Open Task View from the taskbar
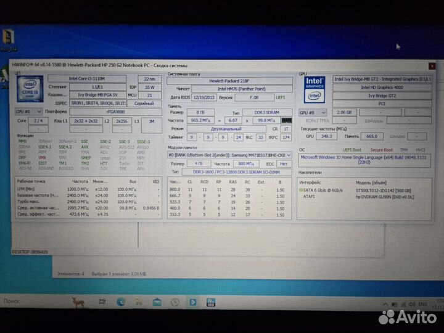 click(102, 302)
